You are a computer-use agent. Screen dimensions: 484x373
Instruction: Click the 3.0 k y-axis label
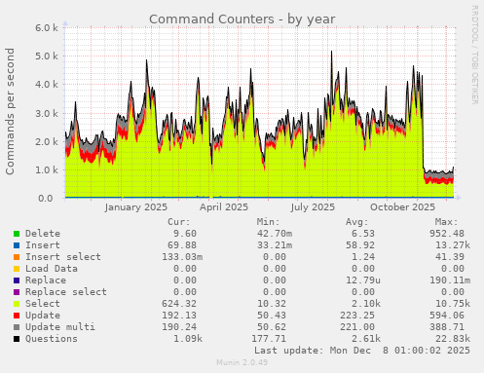(47, 113)
